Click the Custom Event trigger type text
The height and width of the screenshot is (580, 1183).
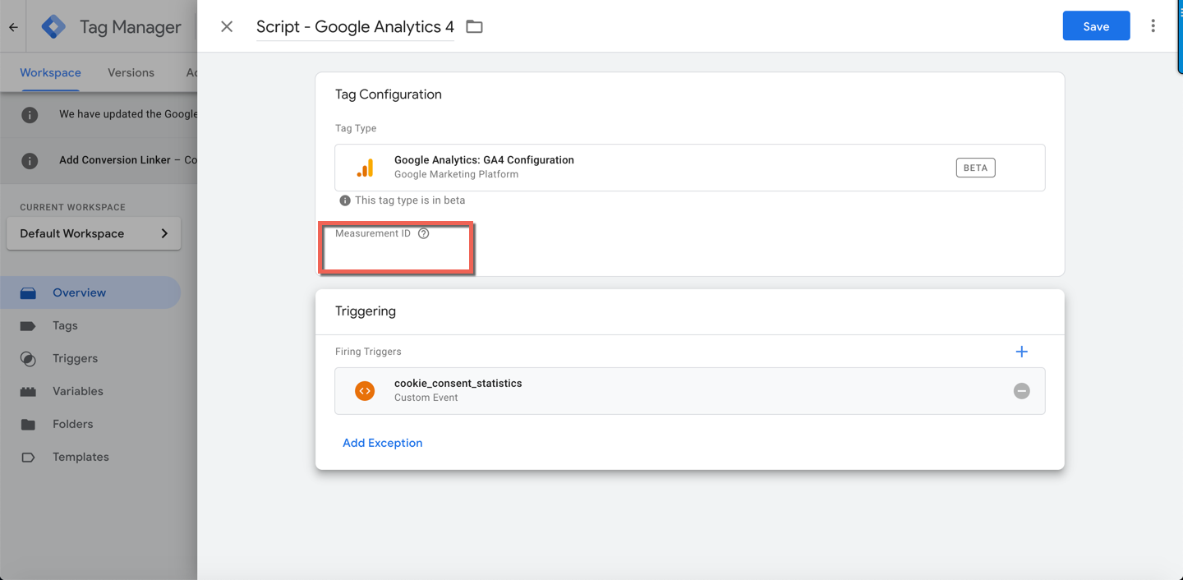[426, 398]
